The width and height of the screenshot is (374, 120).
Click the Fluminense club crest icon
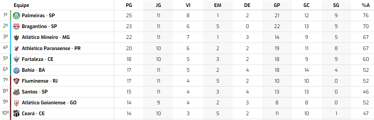pos(16,81)
